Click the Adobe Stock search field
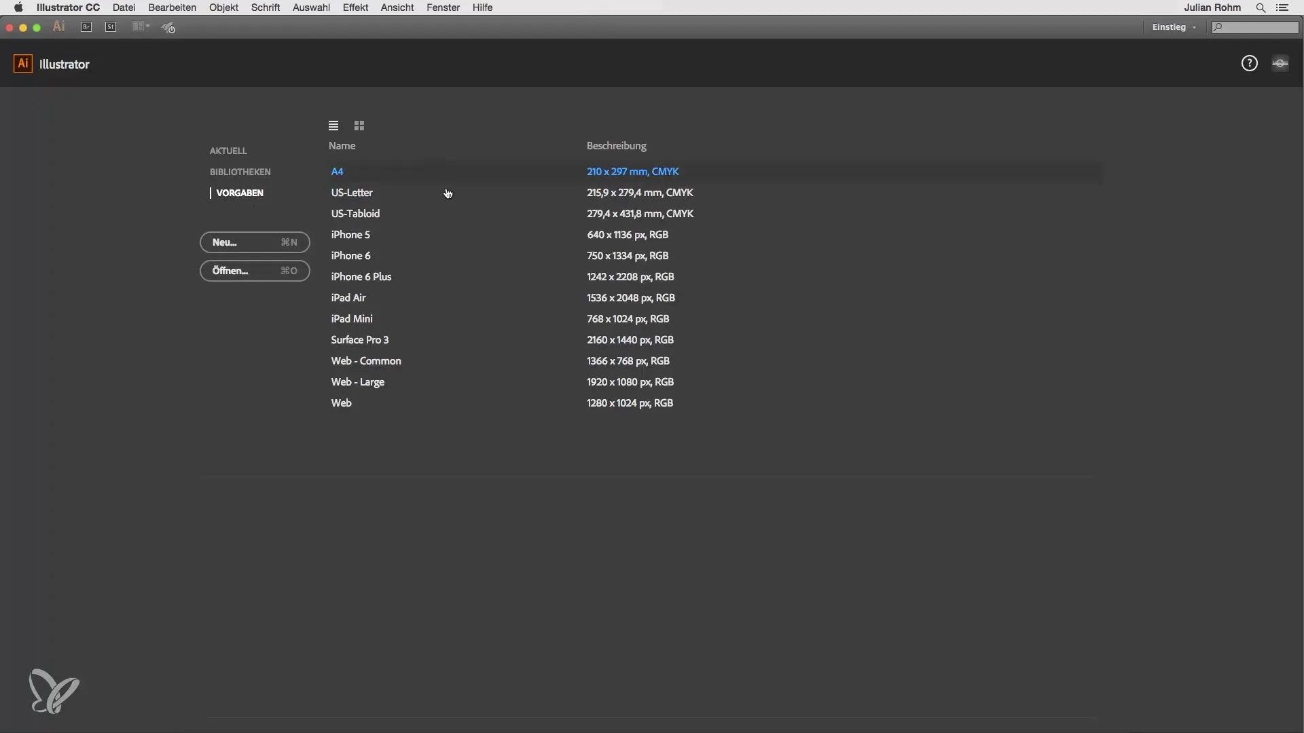The height and width of the screenshot is (733, 1304). coord(1256,27)
